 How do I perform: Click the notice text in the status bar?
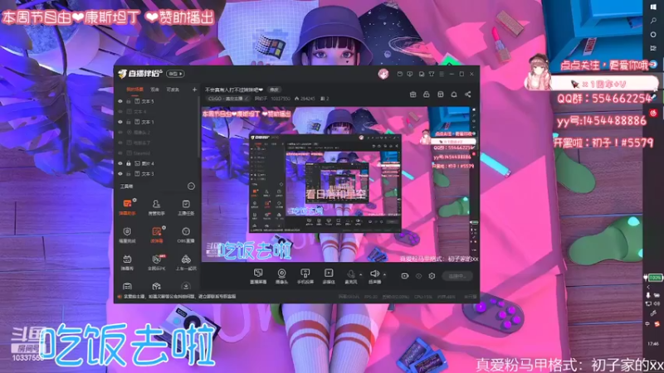(x=179, y=297)
